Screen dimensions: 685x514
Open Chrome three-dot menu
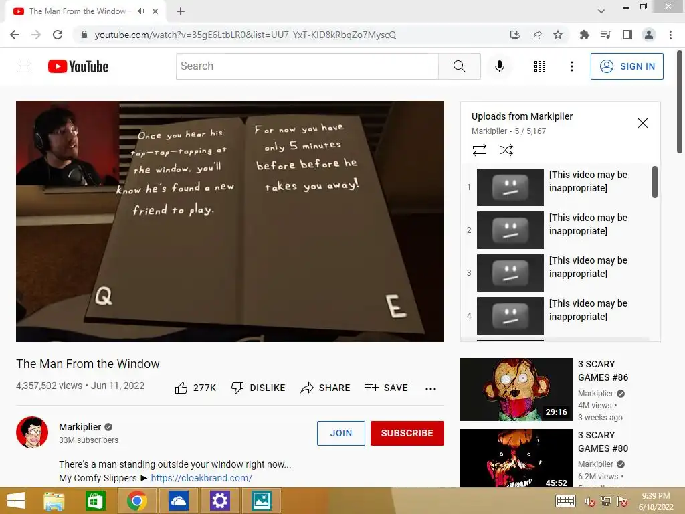[x=670, y=35]
